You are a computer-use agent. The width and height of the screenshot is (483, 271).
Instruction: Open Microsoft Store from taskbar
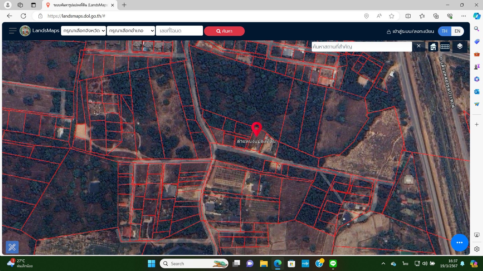pyautogui.click(x=291, y=263)
